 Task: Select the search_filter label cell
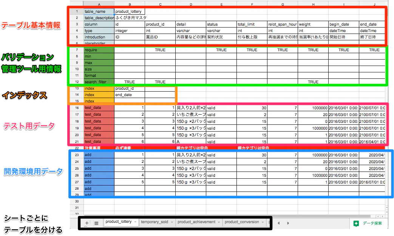coord(99,82)
